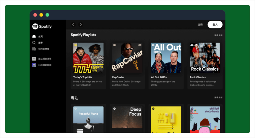The height and width of the screenshot is (138, 255).
Task: Click the RapCaviar title text
Action: (x=118, y=77)
